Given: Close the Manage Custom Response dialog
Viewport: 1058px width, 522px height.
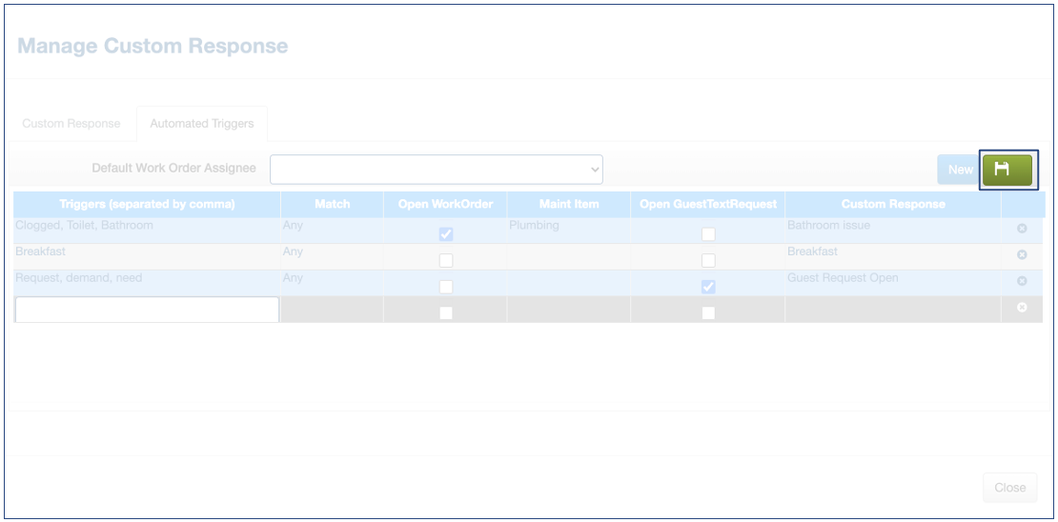Looking at the screenshot, I should click(1009, 487).
